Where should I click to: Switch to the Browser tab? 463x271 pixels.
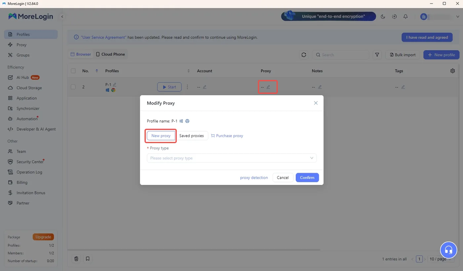81,54
